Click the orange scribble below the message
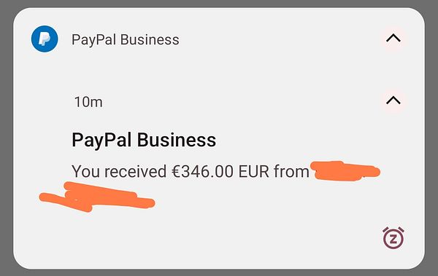Viewport: 438px width, 276px height. pos(97,197)
